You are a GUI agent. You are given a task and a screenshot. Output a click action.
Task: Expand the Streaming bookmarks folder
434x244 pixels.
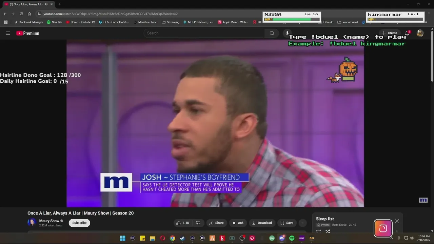click(x=171, y=22)
